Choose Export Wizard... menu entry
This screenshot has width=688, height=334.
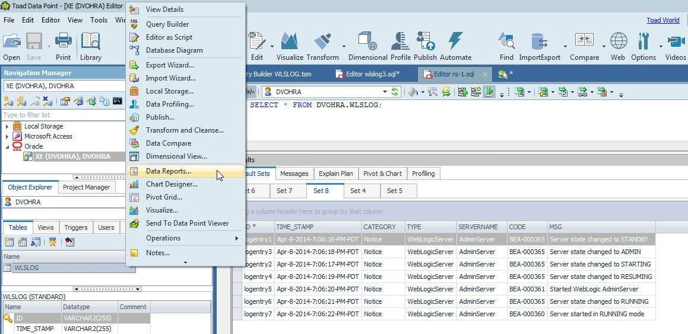185,65
